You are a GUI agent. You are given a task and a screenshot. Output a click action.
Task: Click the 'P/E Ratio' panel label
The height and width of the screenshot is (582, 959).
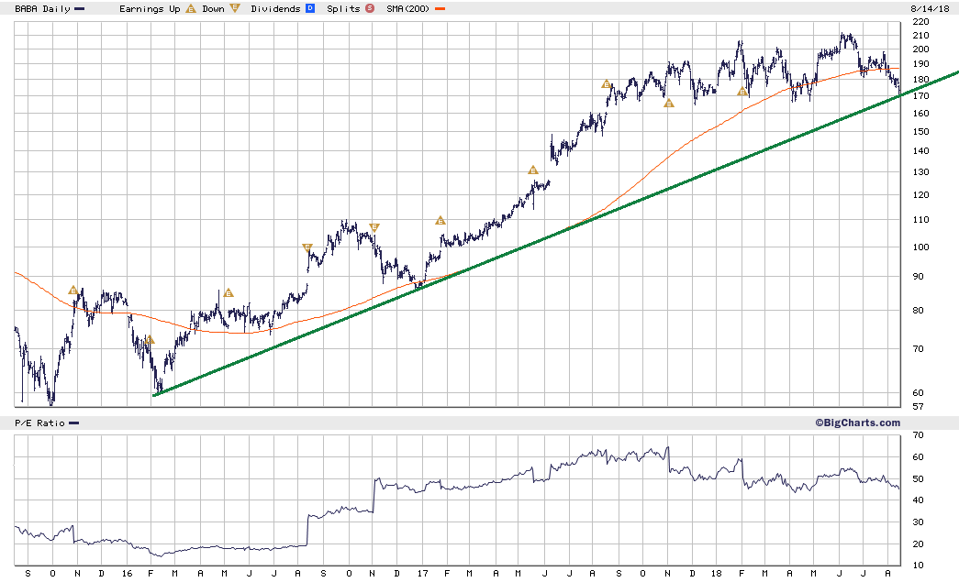coord(39,423)
